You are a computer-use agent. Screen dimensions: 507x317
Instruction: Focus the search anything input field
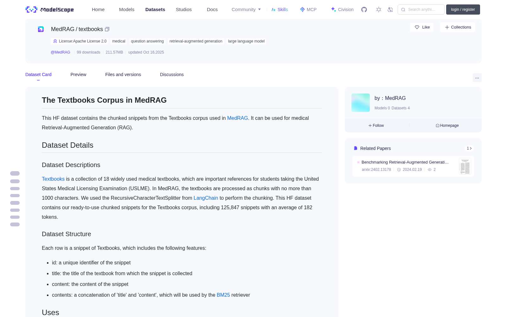[x=421, y=10]
